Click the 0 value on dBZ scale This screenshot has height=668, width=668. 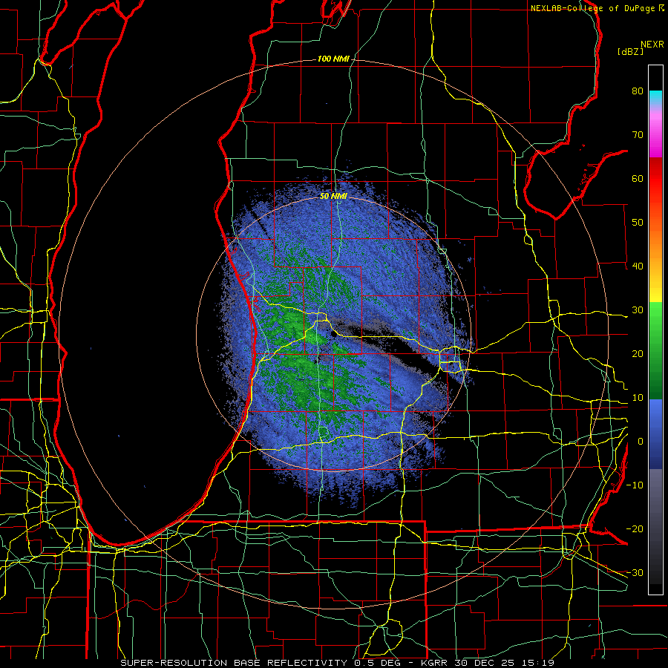pos(641,442)
